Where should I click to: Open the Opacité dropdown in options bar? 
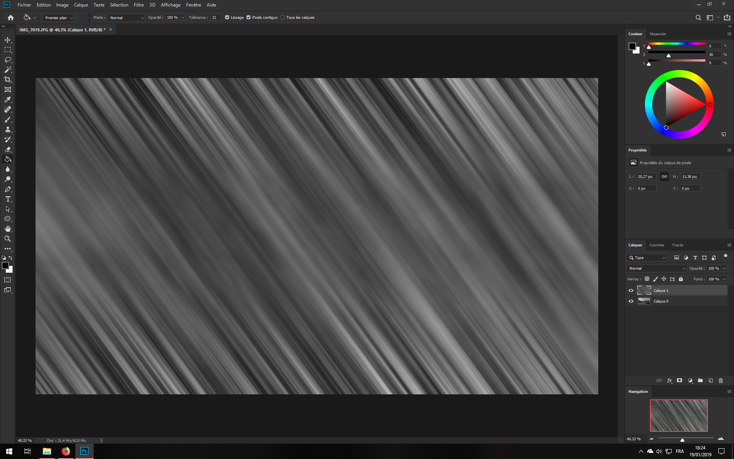click(x=182, y=17)
